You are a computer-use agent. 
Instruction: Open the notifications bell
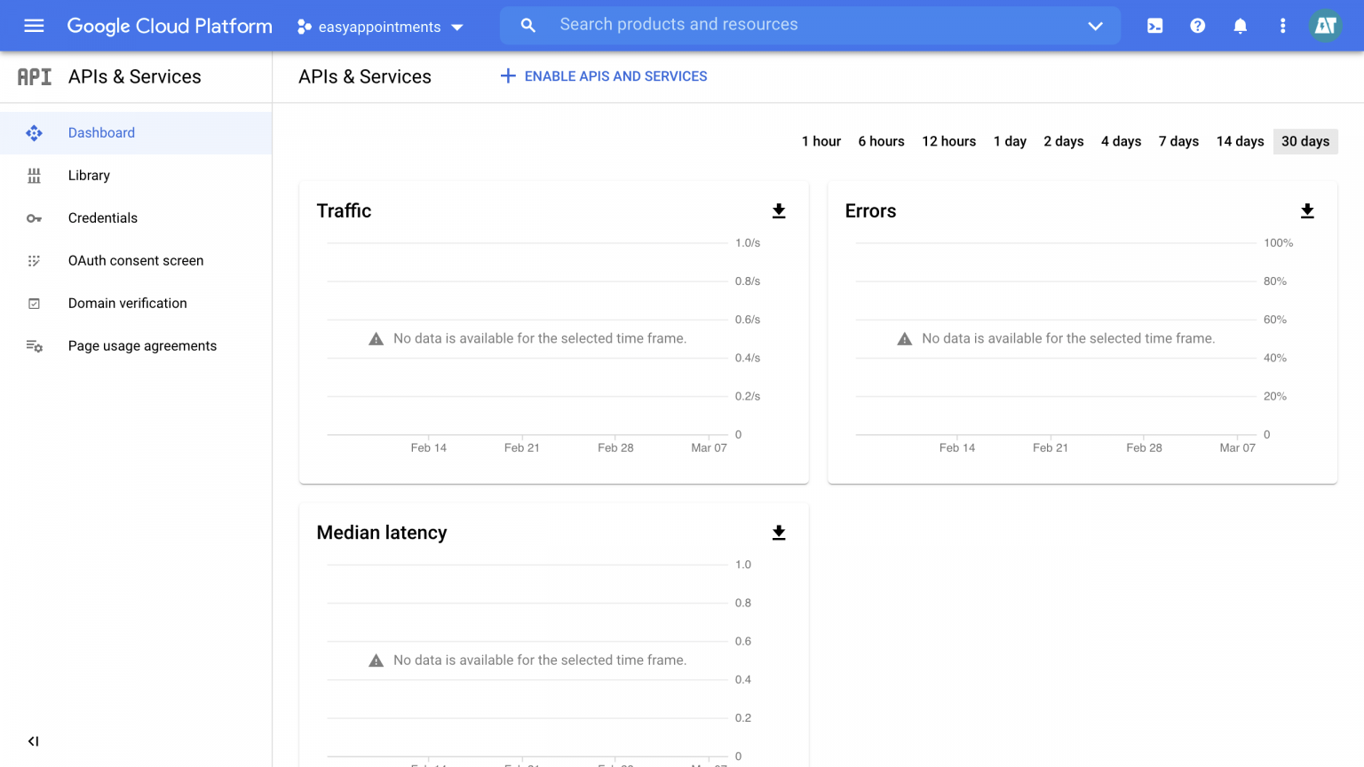point(1240,26)
